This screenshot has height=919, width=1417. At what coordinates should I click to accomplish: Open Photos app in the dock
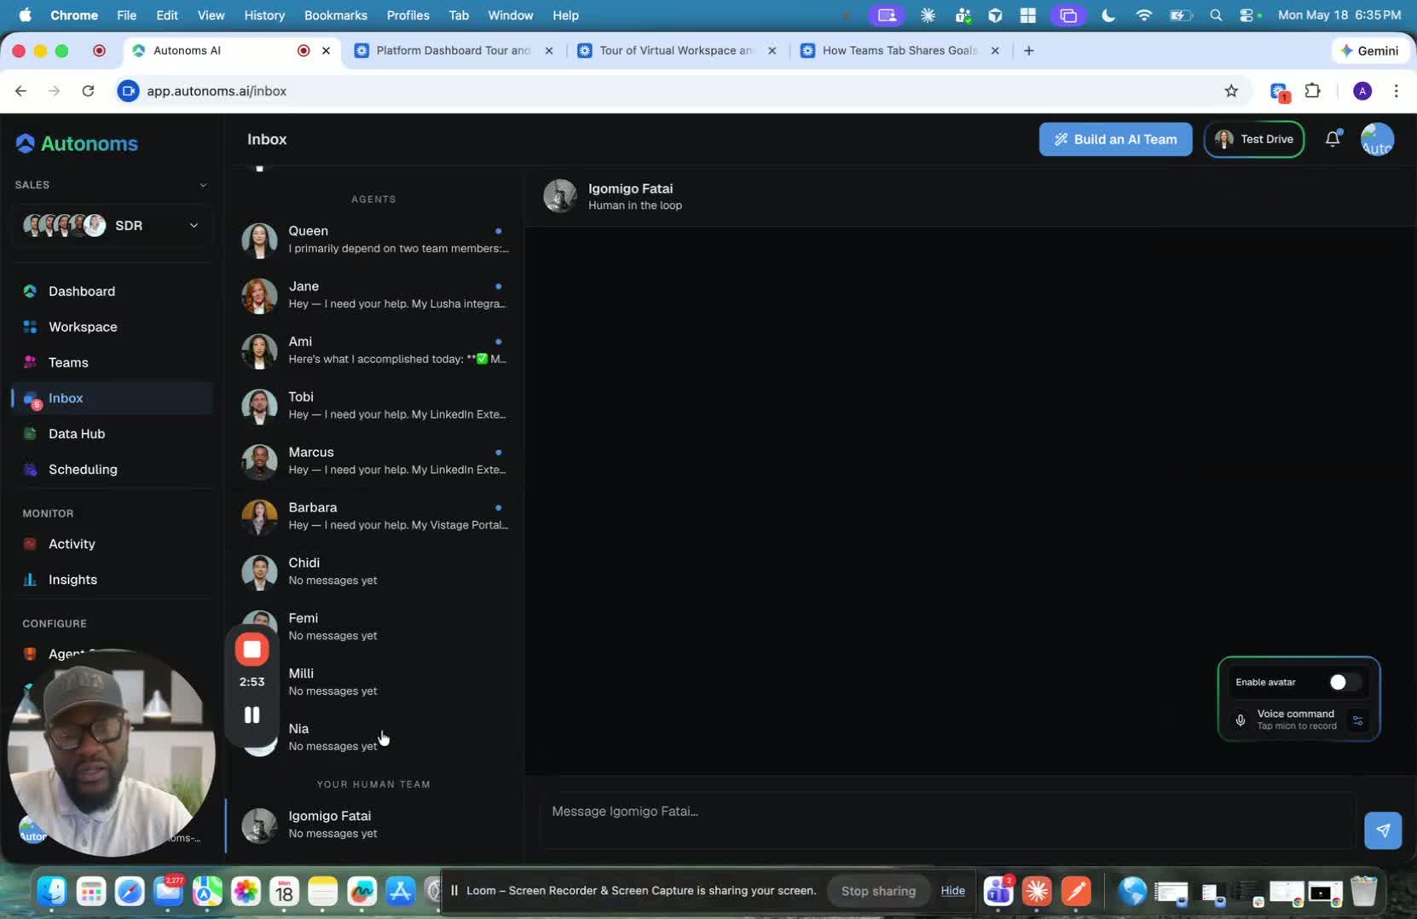pyautogui.click(x=246, y=892)
